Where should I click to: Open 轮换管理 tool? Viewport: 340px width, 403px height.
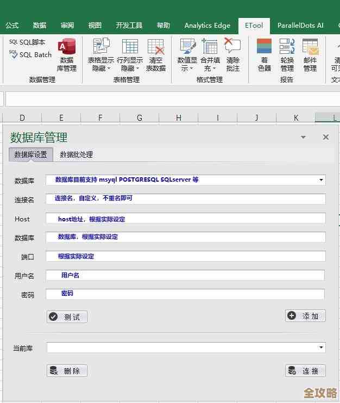[x=287, y=55]
